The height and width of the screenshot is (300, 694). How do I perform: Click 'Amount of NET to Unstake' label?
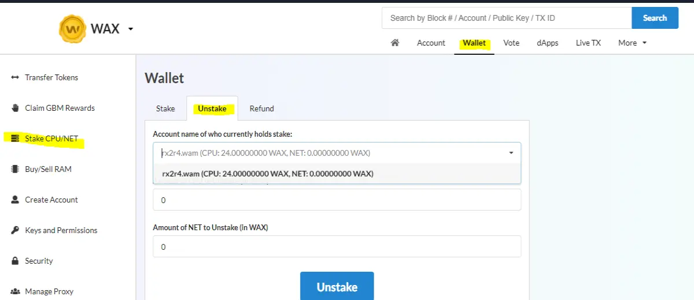coord(211,227)
